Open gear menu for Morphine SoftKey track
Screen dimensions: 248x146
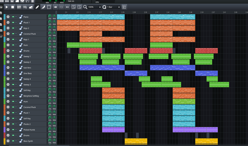(x=8, y=96)
